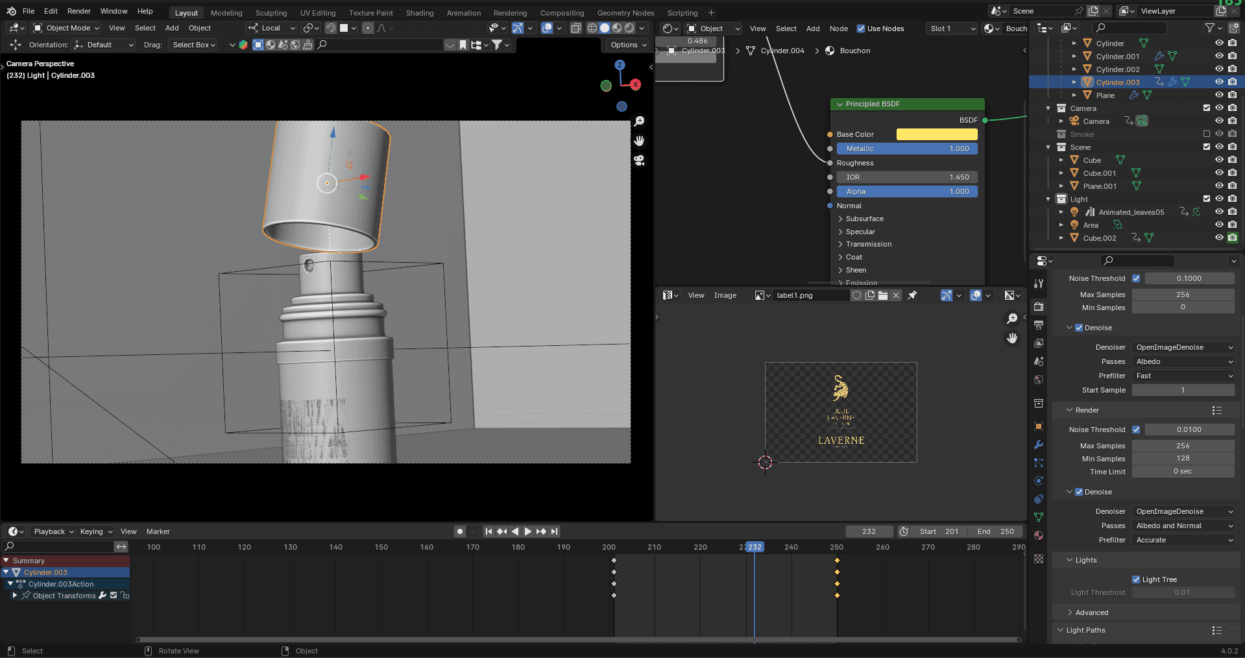1245x658 pixels.
Task: Open the Output properties tab icon
Action: click(1039, 324)
